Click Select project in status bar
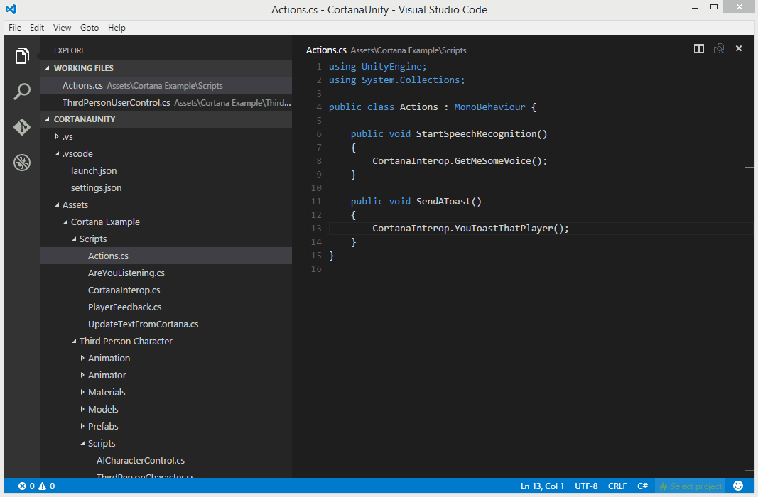The width and height of the screenshot is (758, 497). click(x=691, y=486)
